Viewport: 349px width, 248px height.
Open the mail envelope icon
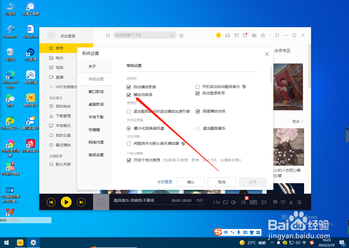(236, 35)
